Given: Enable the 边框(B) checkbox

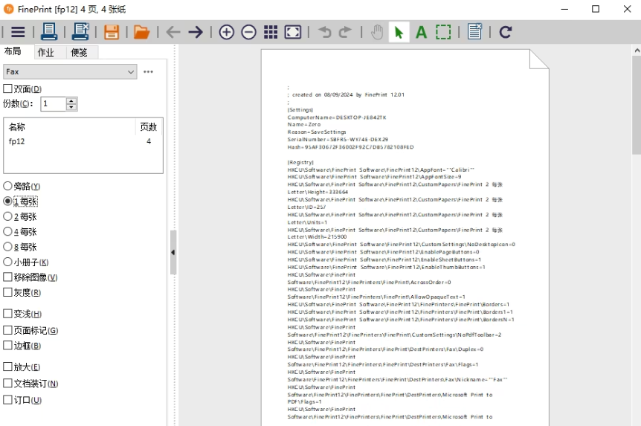Looking at the screenshot, I should coord(7,345).
